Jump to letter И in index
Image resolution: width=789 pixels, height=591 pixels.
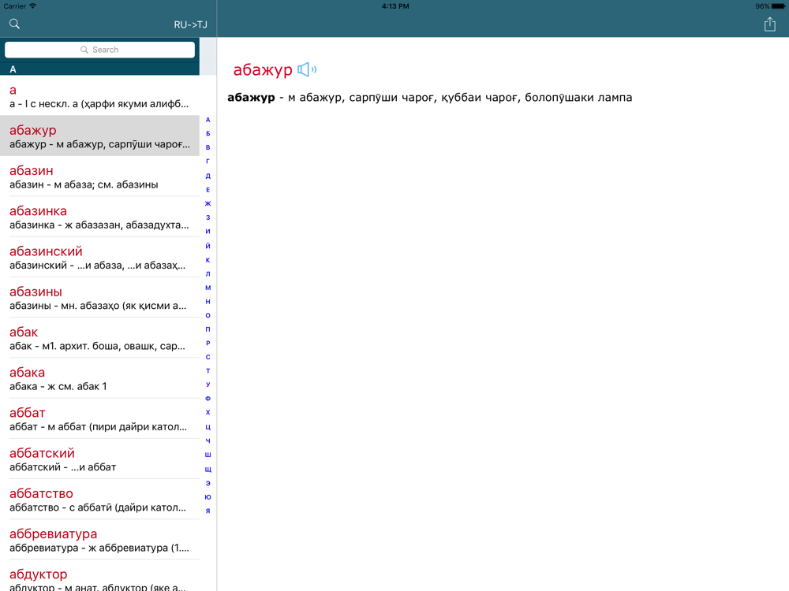click(208, 231)
